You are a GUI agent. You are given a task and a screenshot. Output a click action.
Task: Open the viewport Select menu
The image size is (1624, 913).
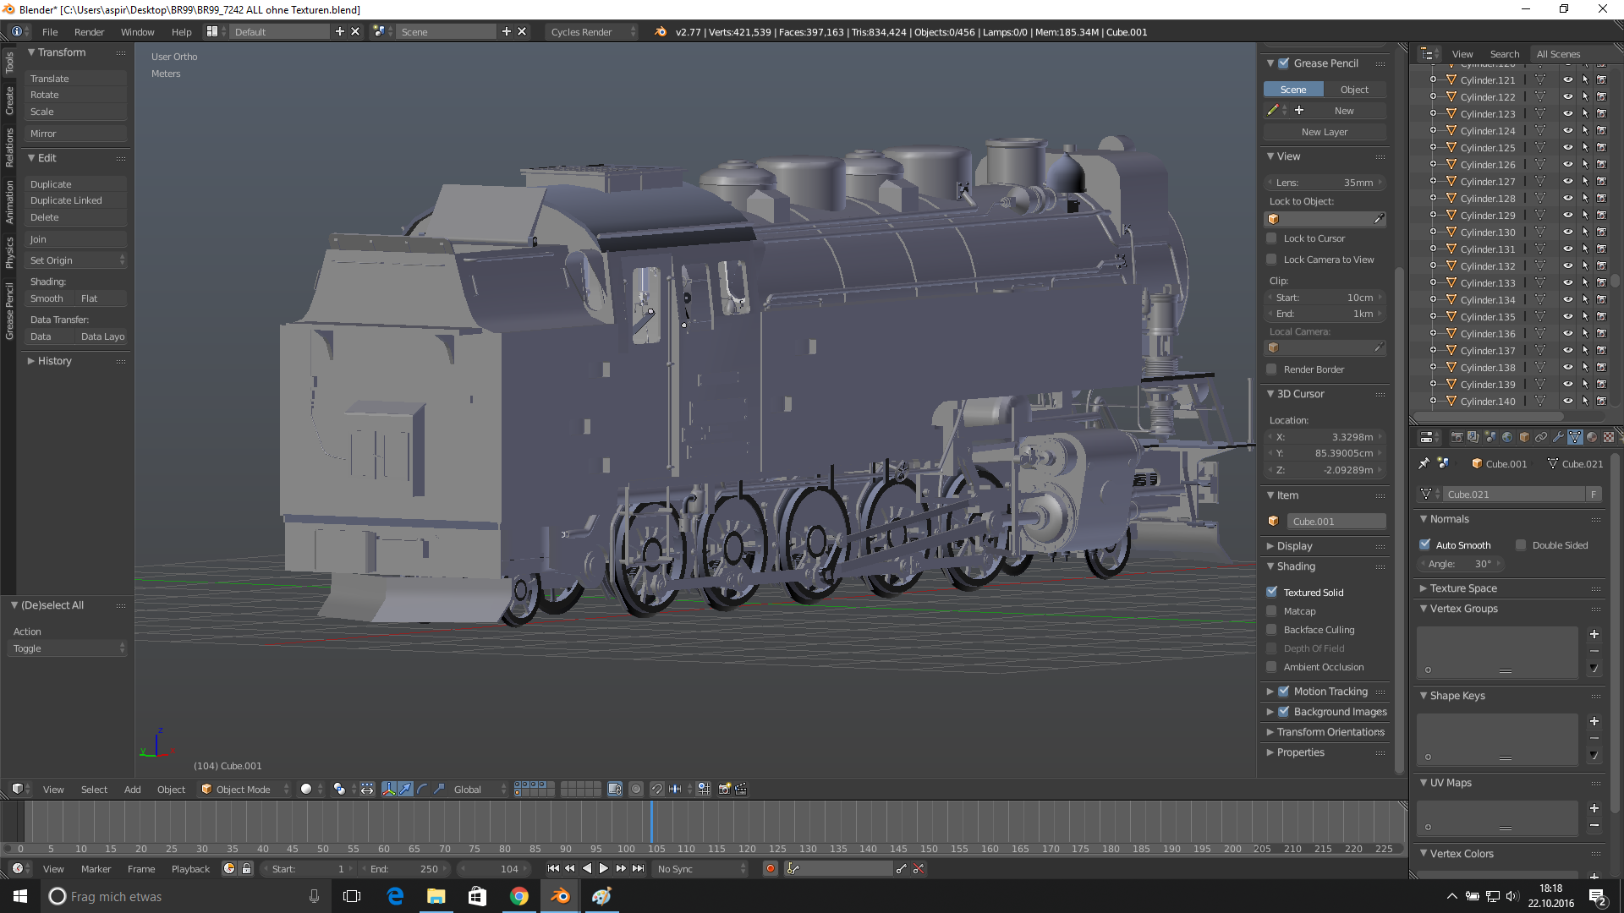[x=94, y=789]
